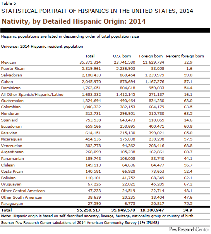
Task: Click the Percent foreign born header
Action: 185,56
